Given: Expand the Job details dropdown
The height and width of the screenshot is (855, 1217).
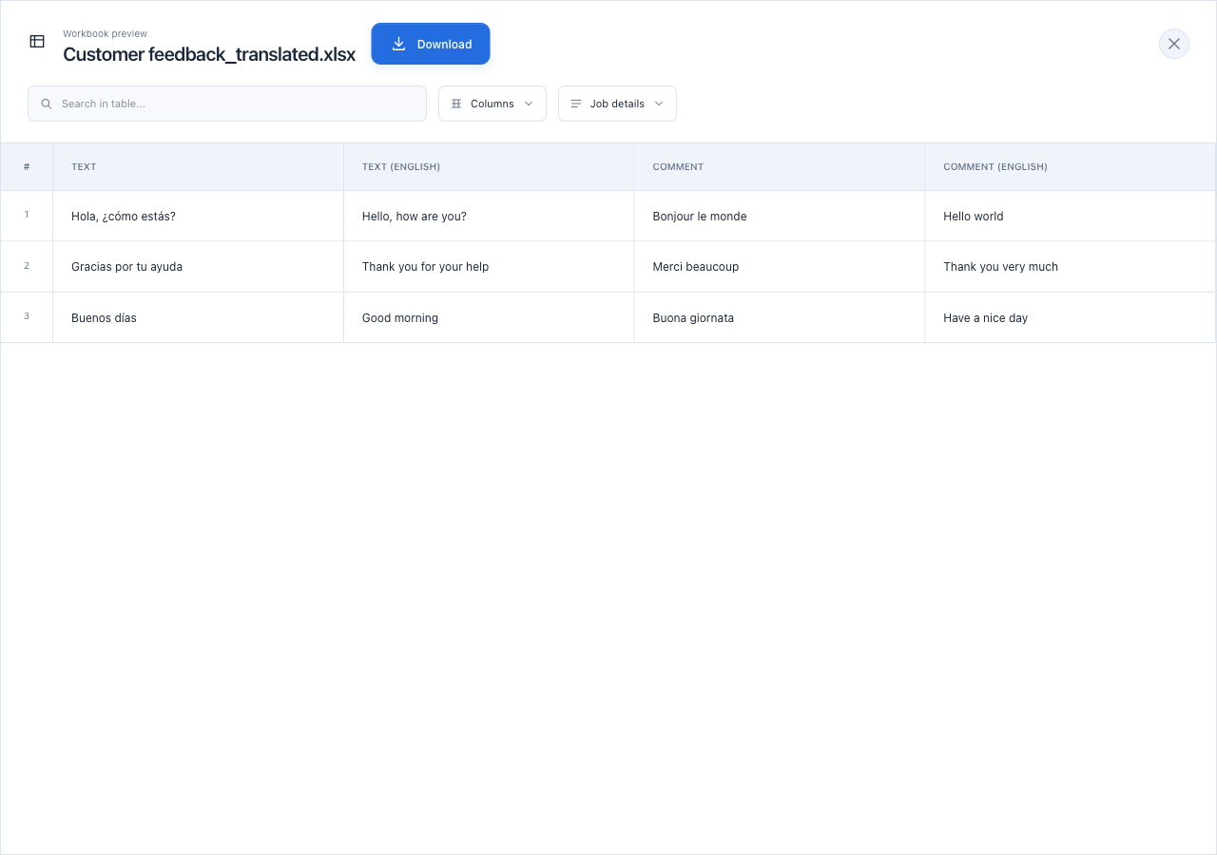Looking at the screenshot, I should pos(617,104).
